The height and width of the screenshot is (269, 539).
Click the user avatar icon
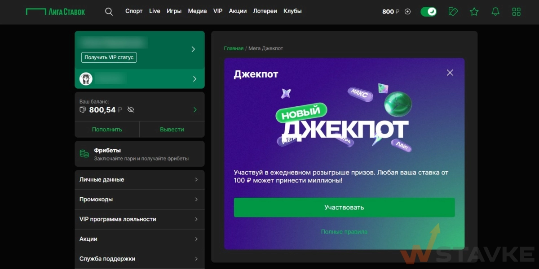[x=86, y=79]
